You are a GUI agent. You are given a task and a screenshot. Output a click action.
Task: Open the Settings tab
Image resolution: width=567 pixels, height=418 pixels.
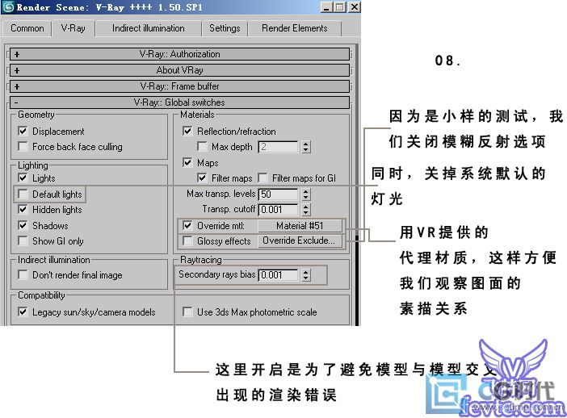point(225,28)
